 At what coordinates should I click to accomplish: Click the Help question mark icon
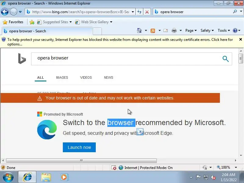coord(235,30)
